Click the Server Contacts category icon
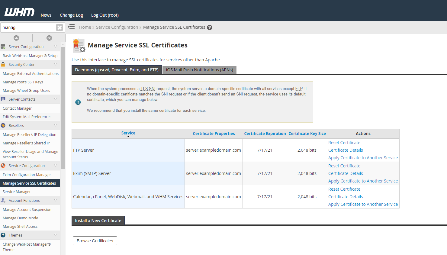The height and width of the screenshot is (255, 447). [x=3, y=99]
